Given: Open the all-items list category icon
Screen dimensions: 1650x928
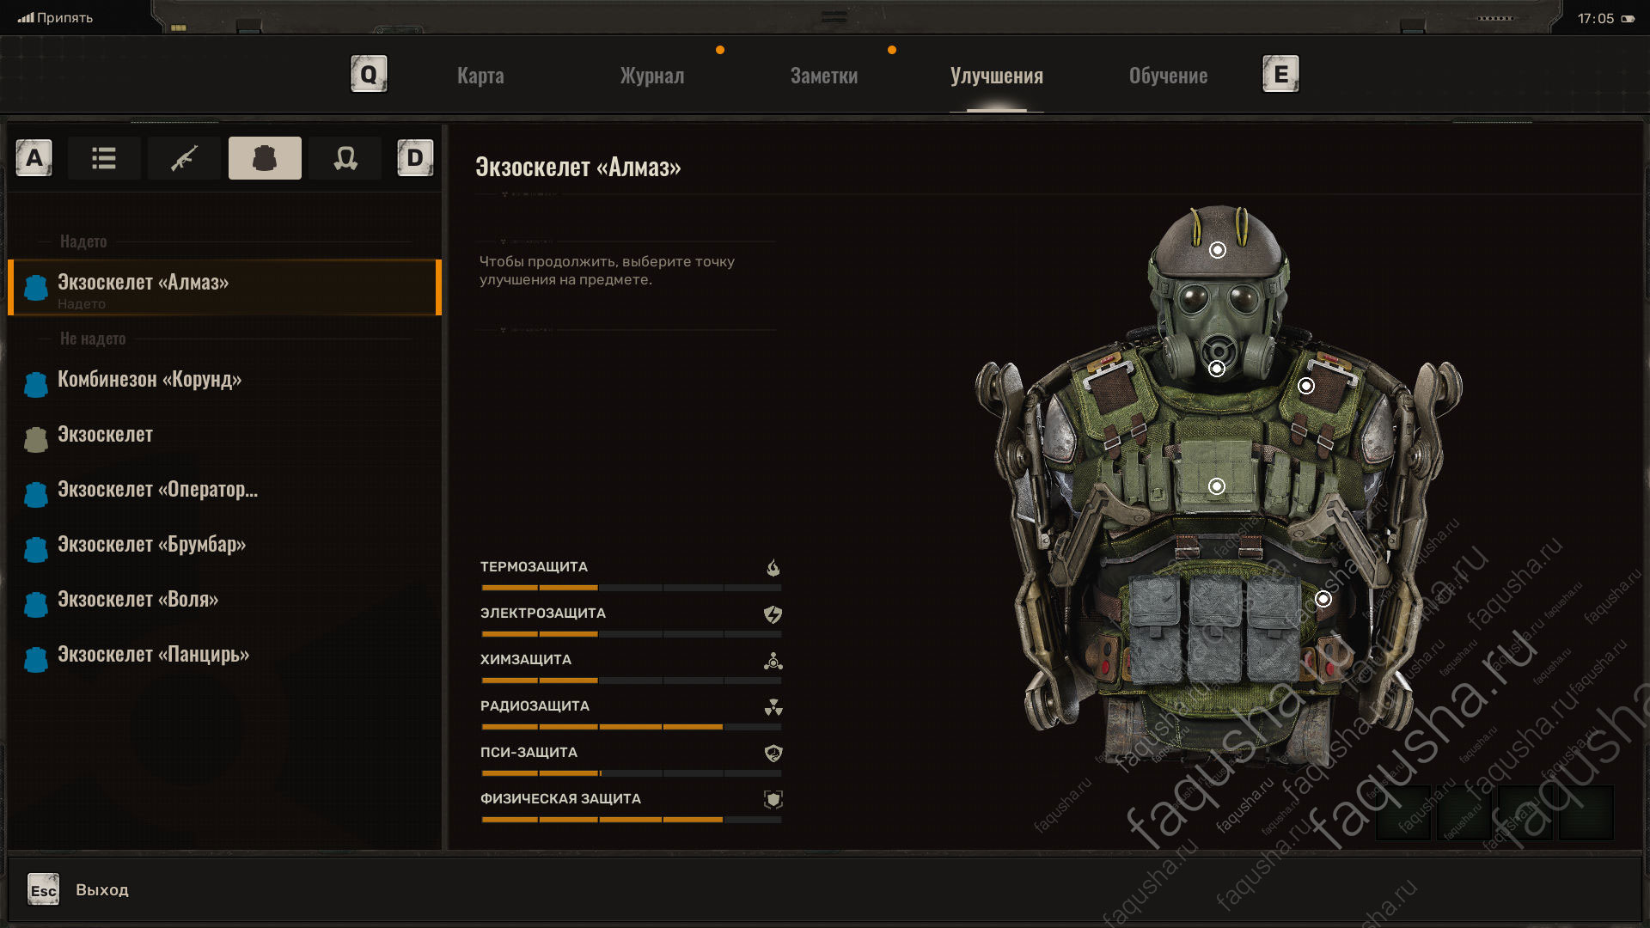Looking at the screenshot, I should 104,158.
